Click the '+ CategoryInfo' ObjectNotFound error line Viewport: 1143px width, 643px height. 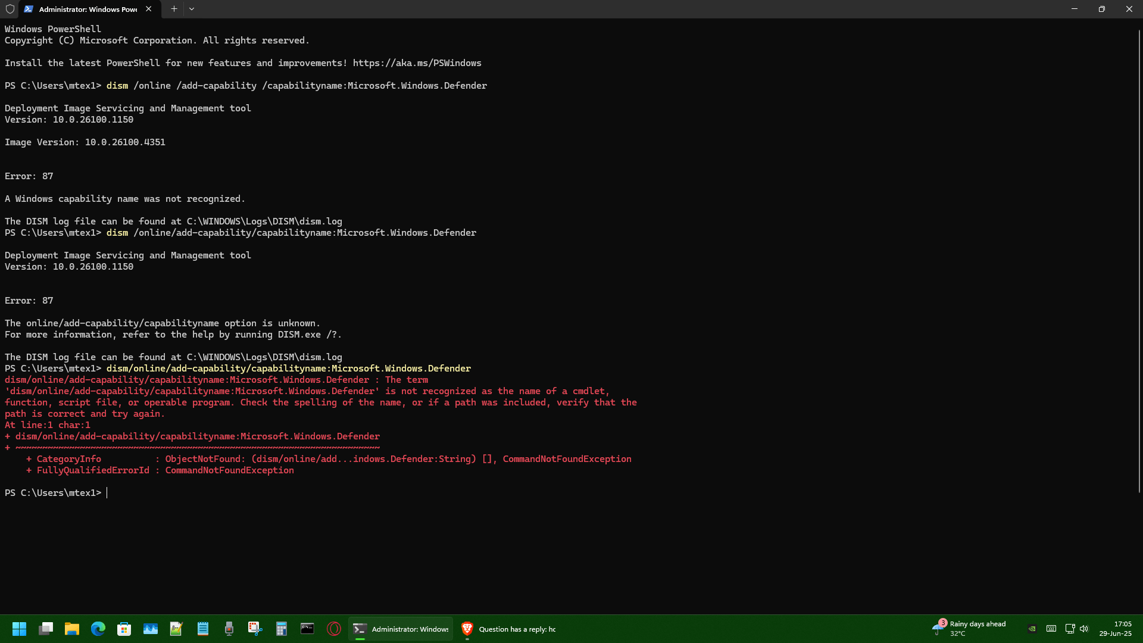click(x=329, y=459)
